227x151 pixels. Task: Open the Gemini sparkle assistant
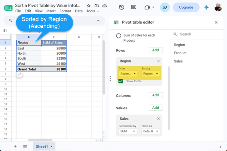tap(206, 7)
